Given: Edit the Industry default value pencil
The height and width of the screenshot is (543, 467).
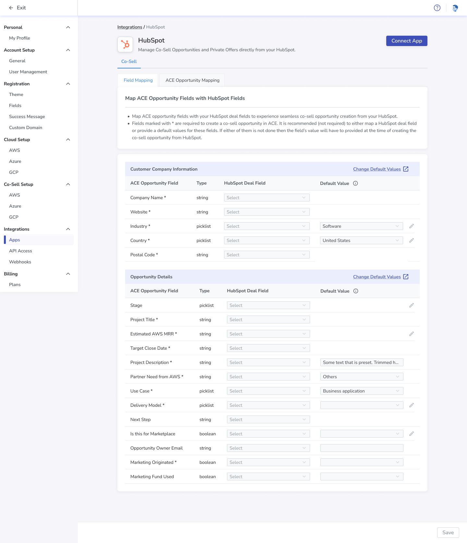Looking at the screenshot, I should point(412,226).
